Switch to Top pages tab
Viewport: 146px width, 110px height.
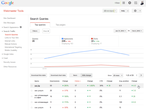coord(61,25)
